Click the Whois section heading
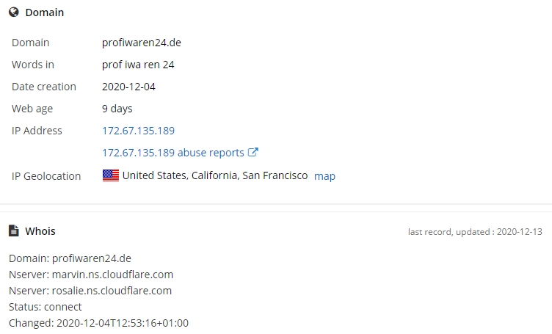The image size is (552, 334). point(40,231)
